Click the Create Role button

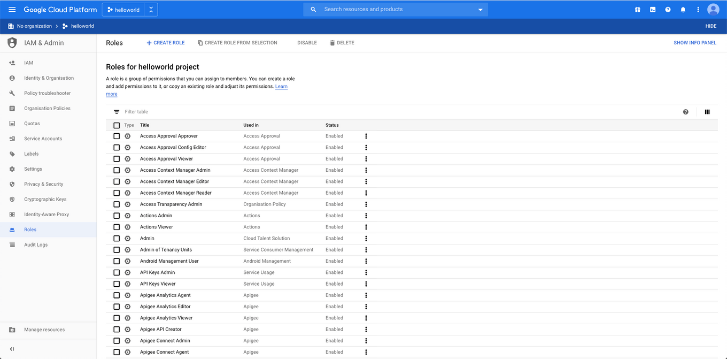tap(166, 43)
